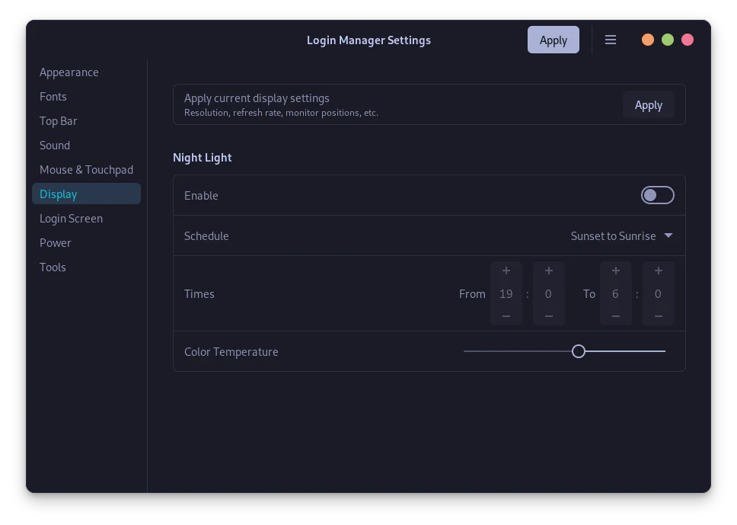Select the Top Bar section
The width and height of the screenshot is (737, 525).
59,120
